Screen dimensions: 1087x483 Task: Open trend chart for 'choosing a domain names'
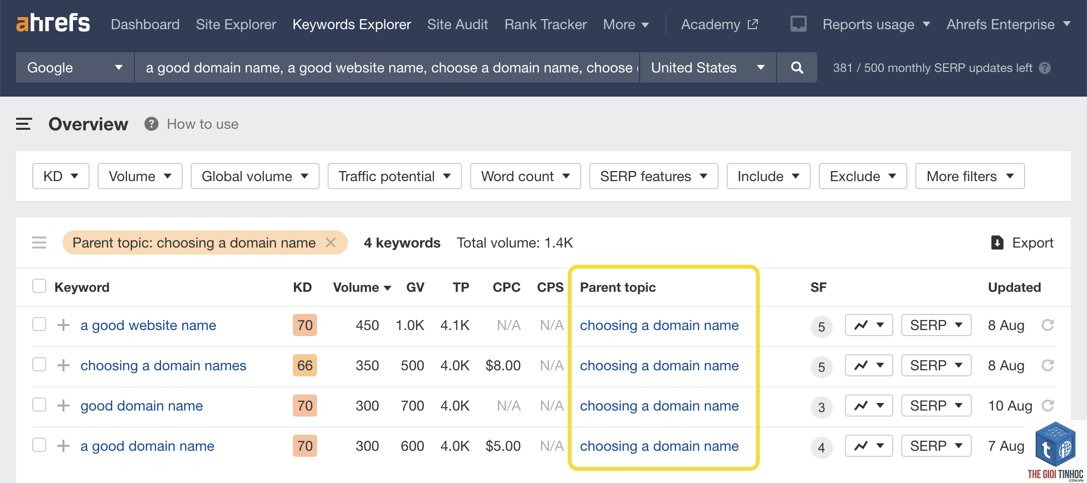pyautogui.click(x=869, y=365)
